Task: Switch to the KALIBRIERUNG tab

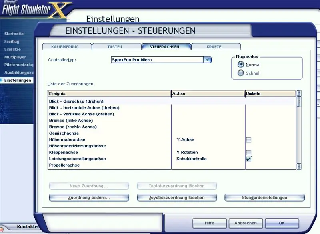Action: 67,47
